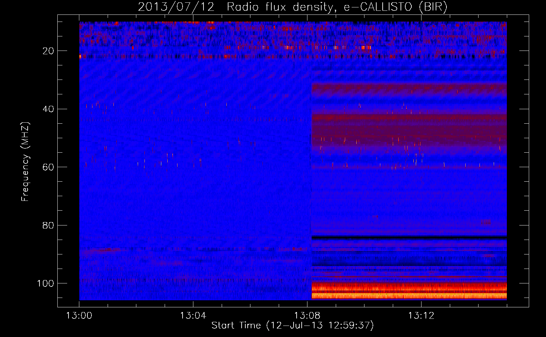This screenshot has height=337, width=546.
Task: Click the '13:12' time tick label
Action: pos(421,316)
